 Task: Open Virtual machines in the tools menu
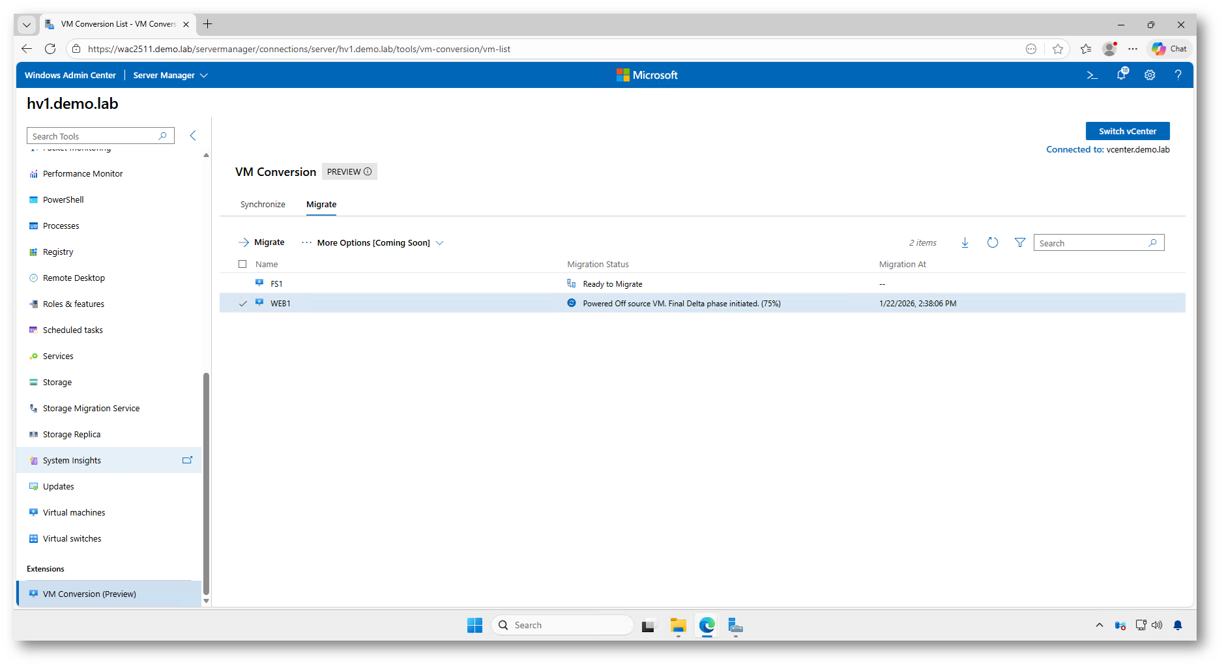point(74,513)
